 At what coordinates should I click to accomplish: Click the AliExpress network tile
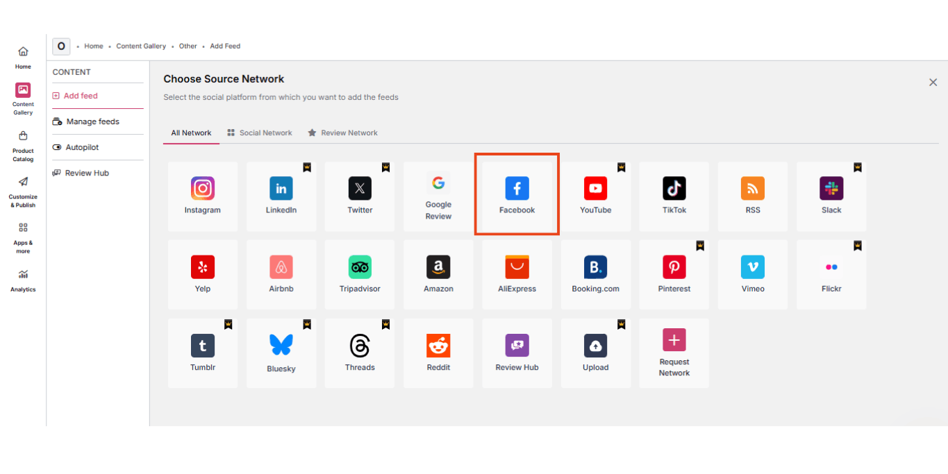click(x=517, y=275)
